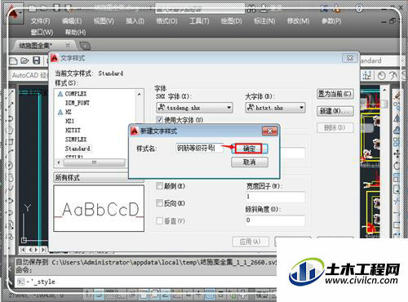Image resolution: width=408 pixels, height=302 pixels.
Task: Select the Rotate tool in modify toolbar
Action: (397, 166)
